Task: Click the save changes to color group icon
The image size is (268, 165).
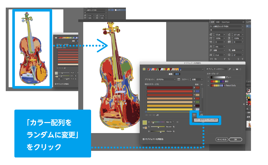Action: click(x=234, y=69)
